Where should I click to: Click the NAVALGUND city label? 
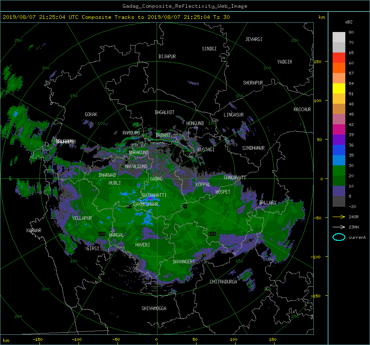pos(136,167)
